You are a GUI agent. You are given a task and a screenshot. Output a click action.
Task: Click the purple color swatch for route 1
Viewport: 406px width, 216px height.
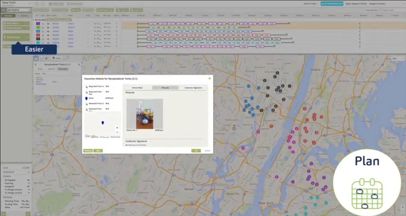(38, 23)
